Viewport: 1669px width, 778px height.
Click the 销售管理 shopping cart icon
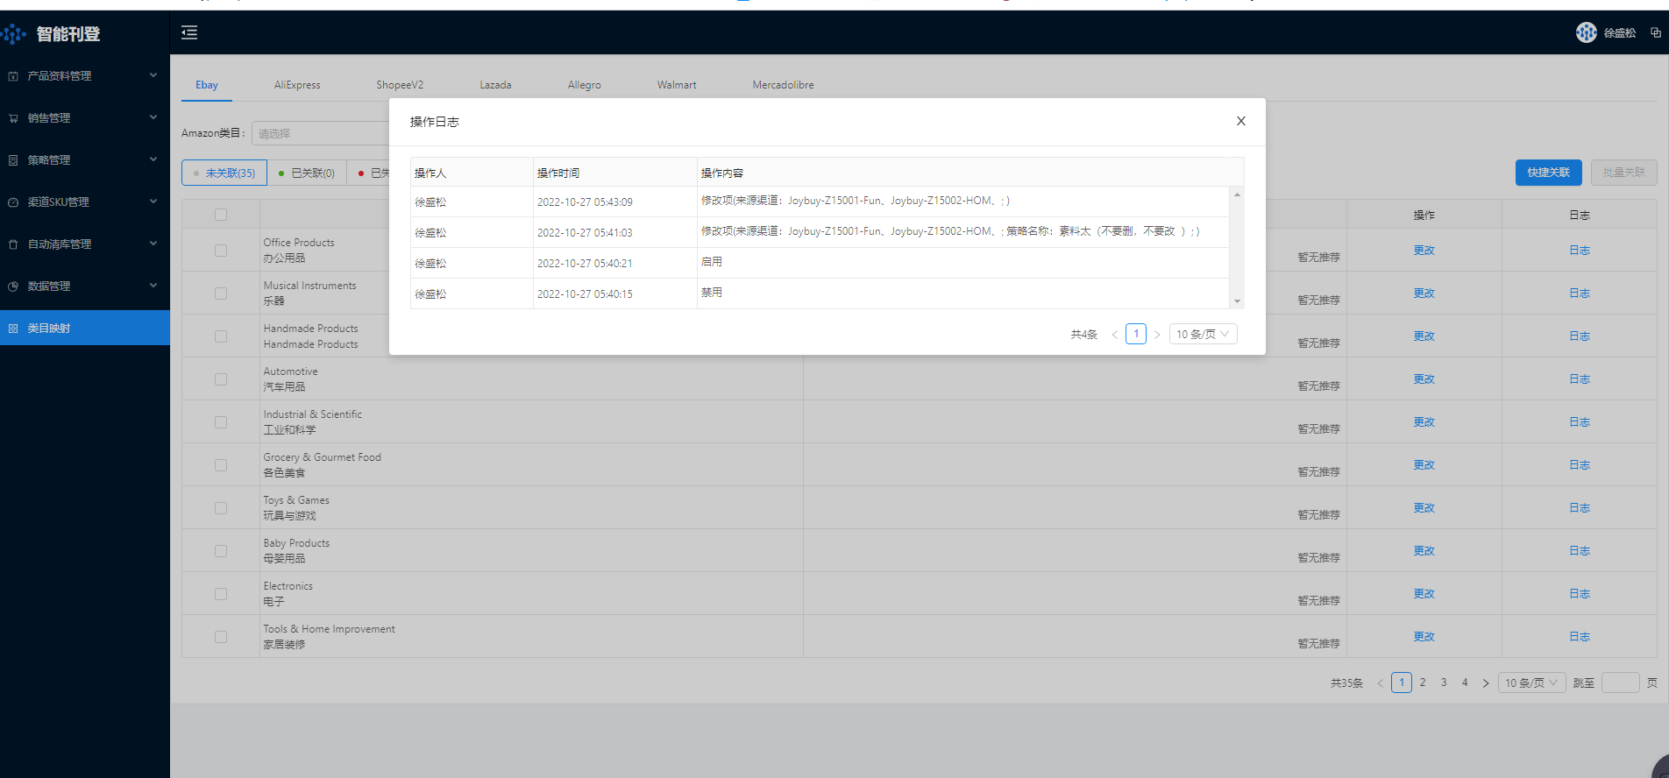pyautogui.click(x=13, y=118)
